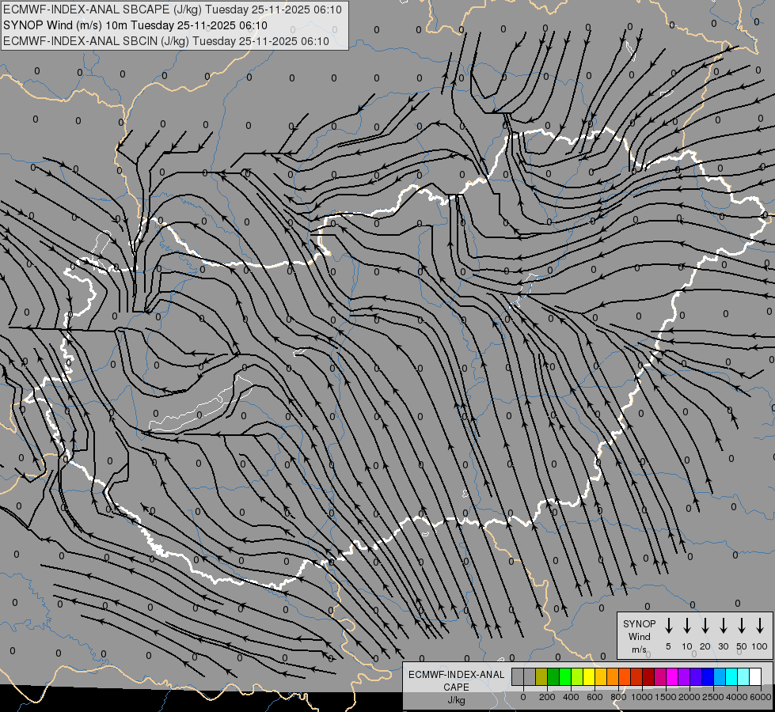Click the 5 label under wind arrow
The height and width of the screenshot is (712, 775).
coord(668,646)
